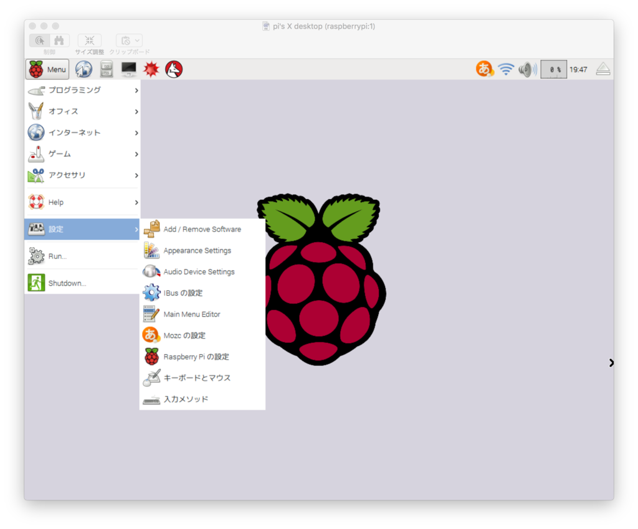
Task: Open Mozc の設定
Action: 202,335
